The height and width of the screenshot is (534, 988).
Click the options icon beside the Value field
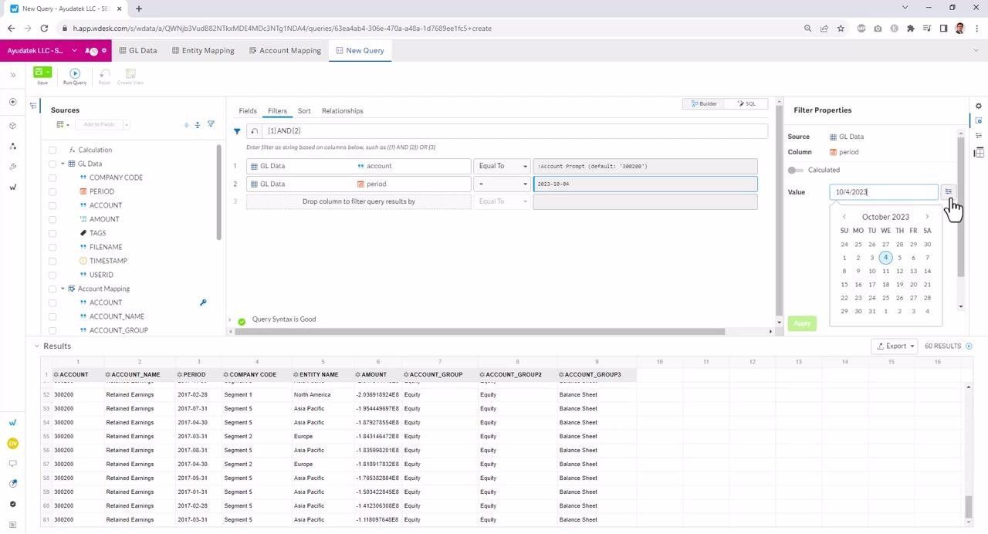coord(949,192)
